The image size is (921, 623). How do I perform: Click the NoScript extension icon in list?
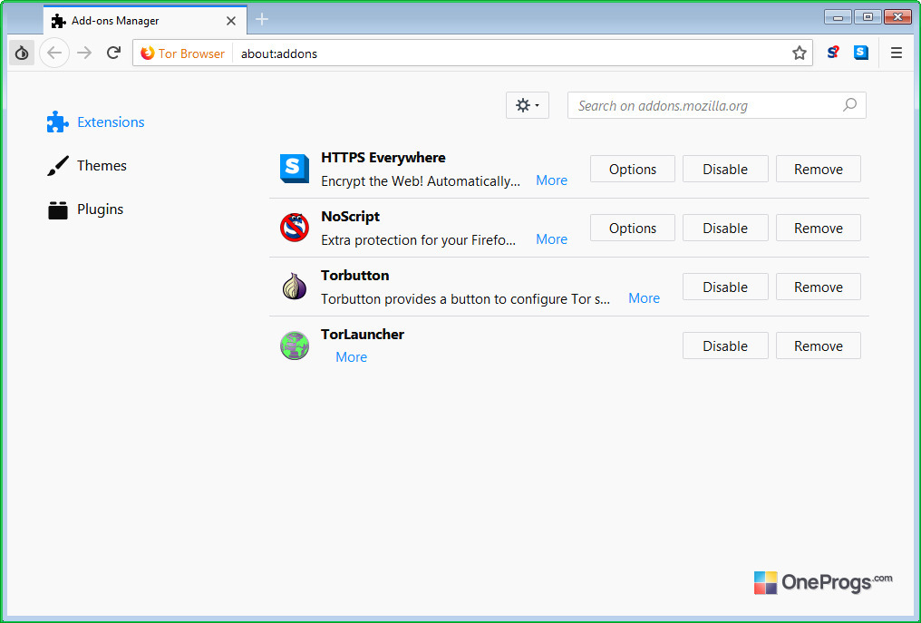(x=295, y=228)
